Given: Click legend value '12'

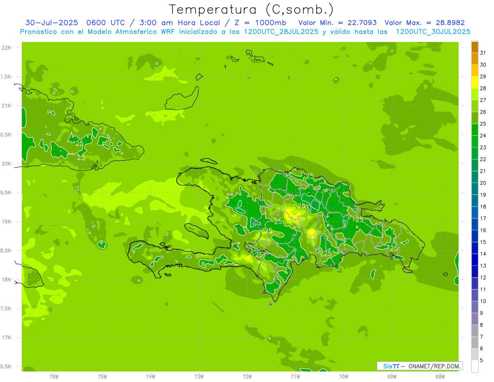Looking at the screenshot, I should (483, 277).
